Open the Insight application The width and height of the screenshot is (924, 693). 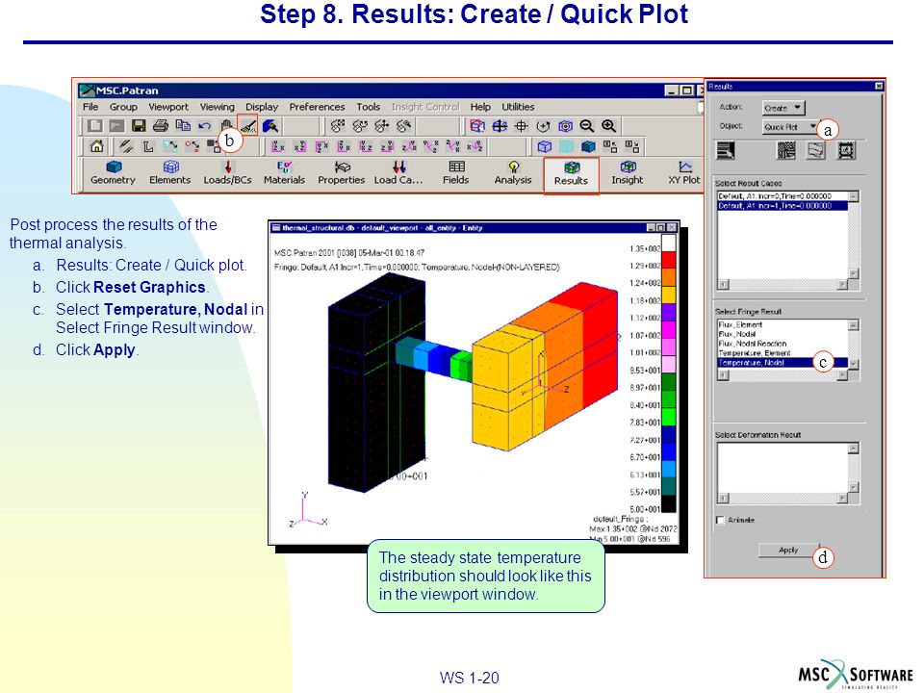(627, 172)
